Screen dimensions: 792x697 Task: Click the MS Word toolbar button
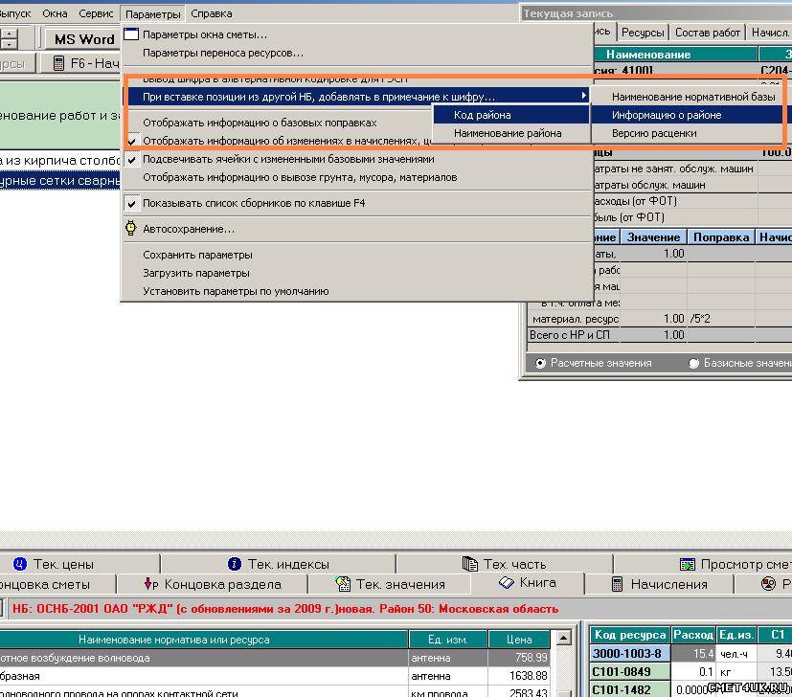pyautogui.click(x=82, y=39)
